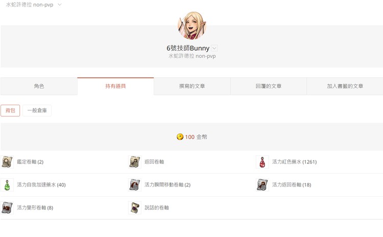Click the 活力自我加速藥水 green potion icon

7,185
